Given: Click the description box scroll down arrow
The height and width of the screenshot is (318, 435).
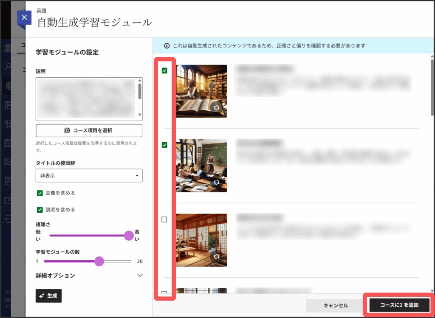Looking at the screenshot, I should pyautogui.click(x=140, y=115).
